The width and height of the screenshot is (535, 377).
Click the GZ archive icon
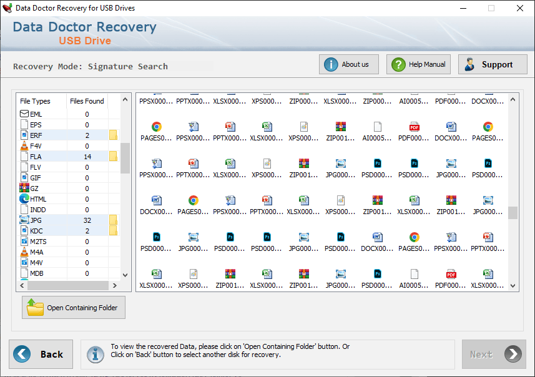tap(24, 188)
